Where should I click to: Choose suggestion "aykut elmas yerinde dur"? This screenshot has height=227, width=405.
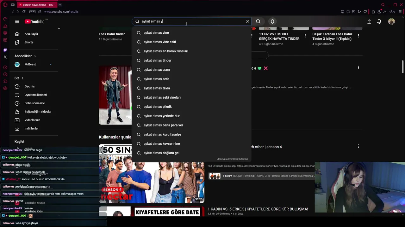191,116
